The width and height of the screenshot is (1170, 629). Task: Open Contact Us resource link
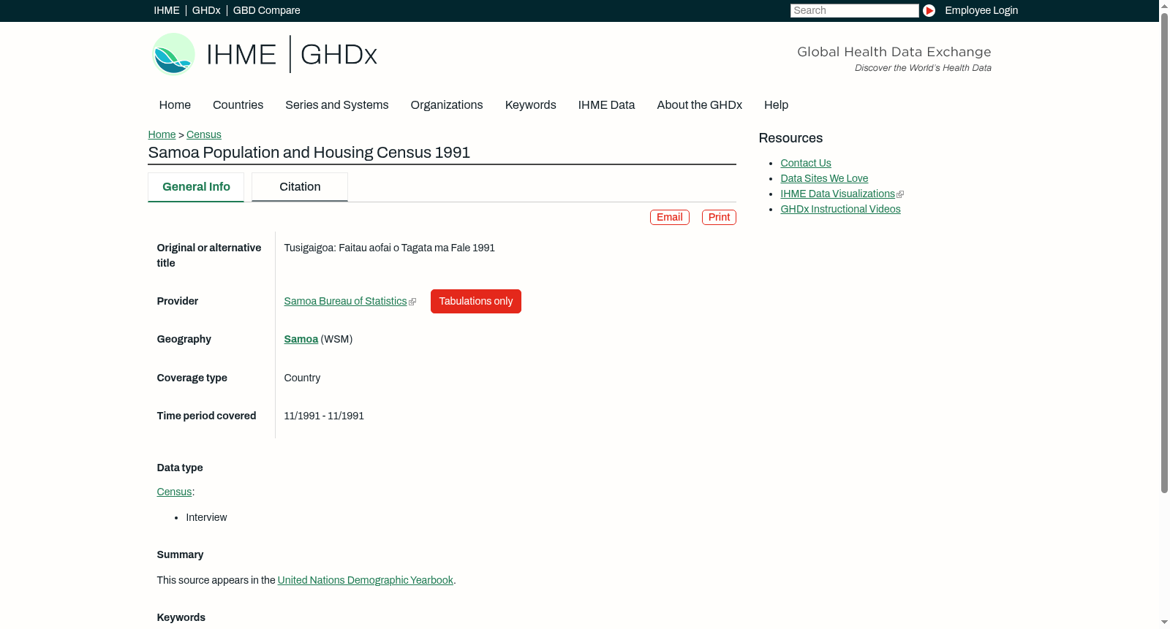coord(806,164)
